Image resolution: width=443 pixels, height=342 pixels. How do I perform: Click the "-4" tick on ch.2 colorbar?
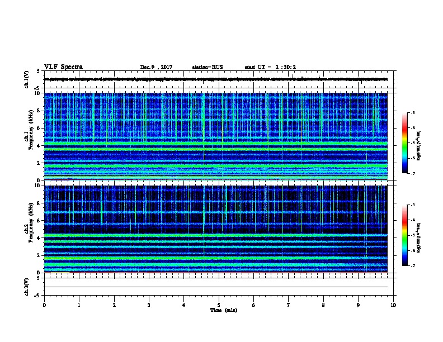coord(412,220)
